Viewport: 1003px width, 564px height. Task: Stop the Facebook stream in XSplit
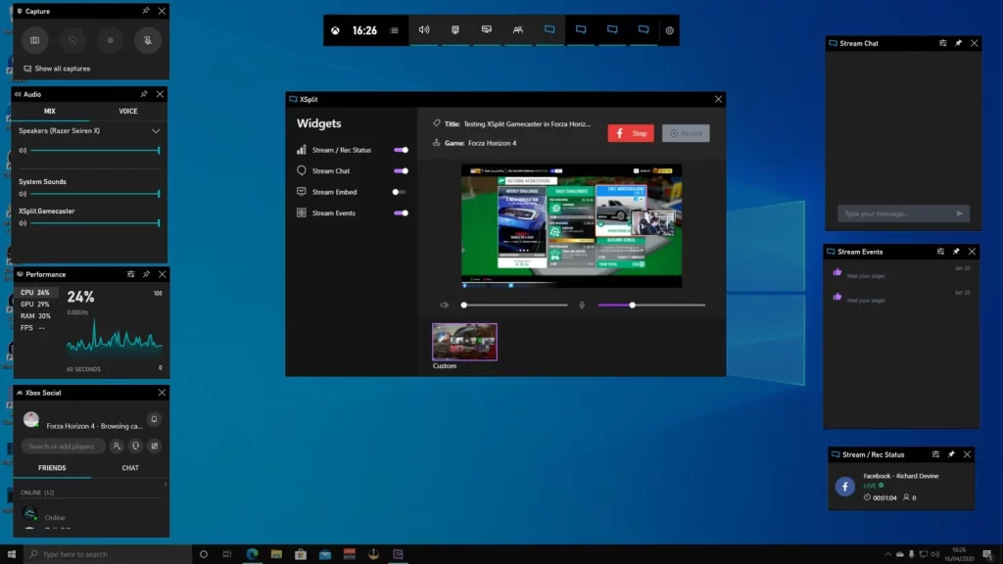click(x=631, y=132)
